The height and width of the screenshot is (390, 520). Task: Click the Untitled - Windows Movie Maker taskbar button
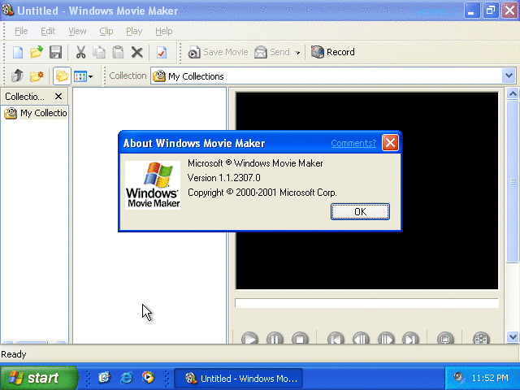coord(239,379)
